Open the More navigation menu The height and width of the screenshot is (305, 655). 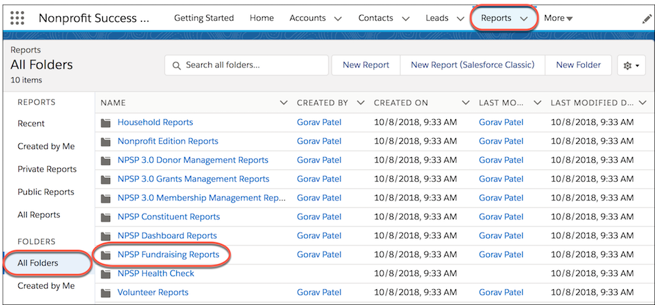(x=558, y=18)
